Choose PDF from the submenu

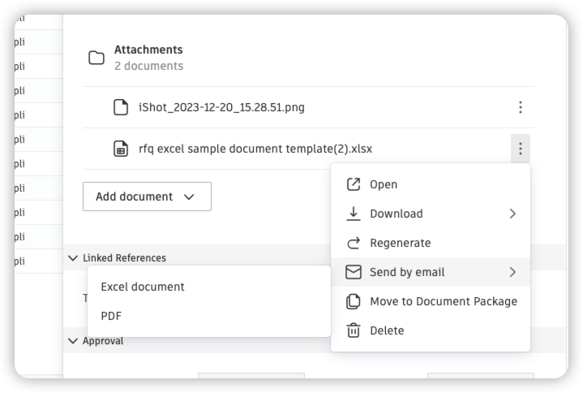(111, 316)
